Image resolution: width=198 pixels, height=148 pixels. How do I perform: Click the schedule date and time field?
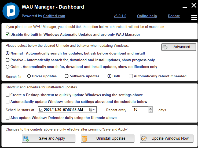(x=67, y=110)
